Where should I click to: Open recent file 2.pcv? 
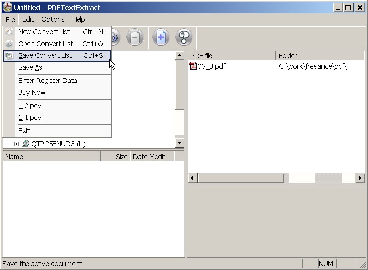pos(57,106)
